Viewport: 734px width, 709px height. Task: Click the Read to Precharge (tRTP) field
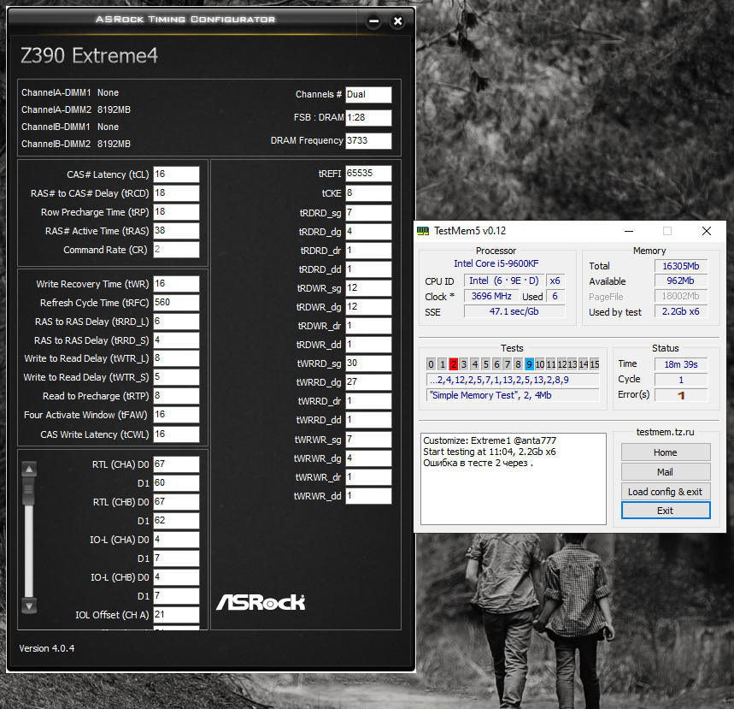177,395
